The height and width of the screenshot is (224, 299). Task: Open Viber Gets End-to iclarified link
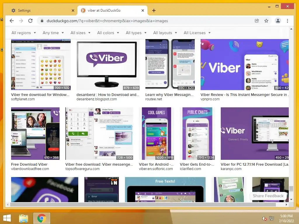[x=197, y=164]
